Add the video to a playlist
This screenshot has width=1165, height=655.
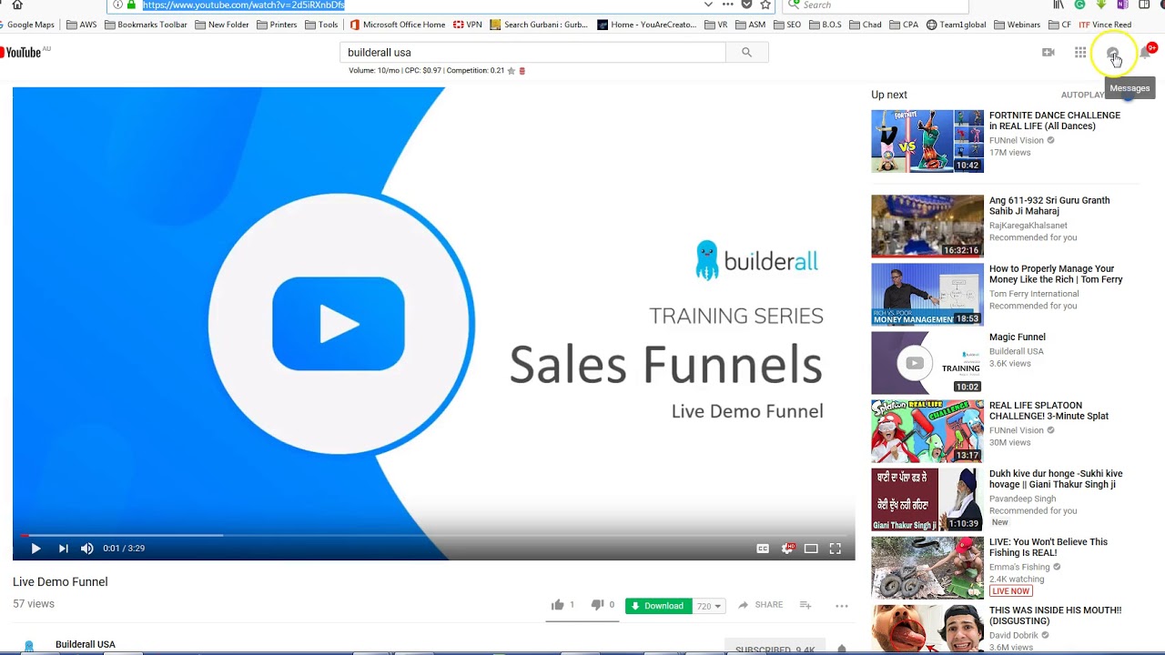(805, 605)
